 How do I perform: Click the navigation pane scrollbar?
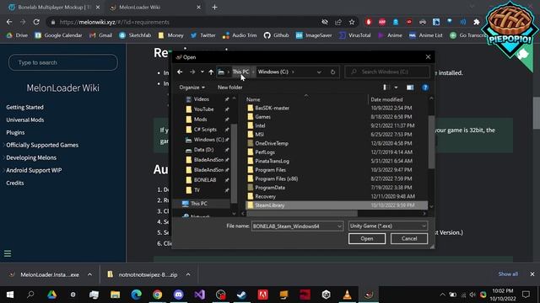pos(234,163)
